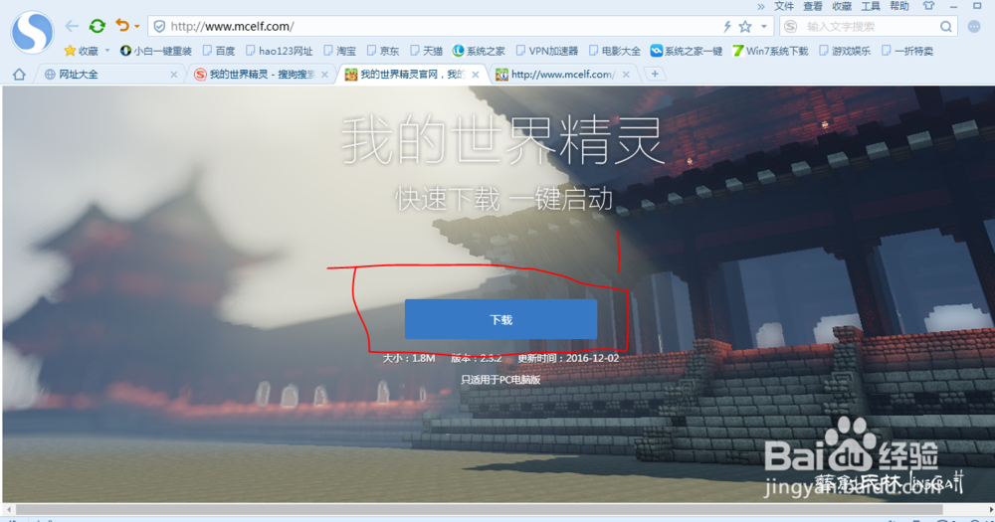Click the home icon left of tabs
This screenshot has width=995, height=522.
[x=19, y=75]
